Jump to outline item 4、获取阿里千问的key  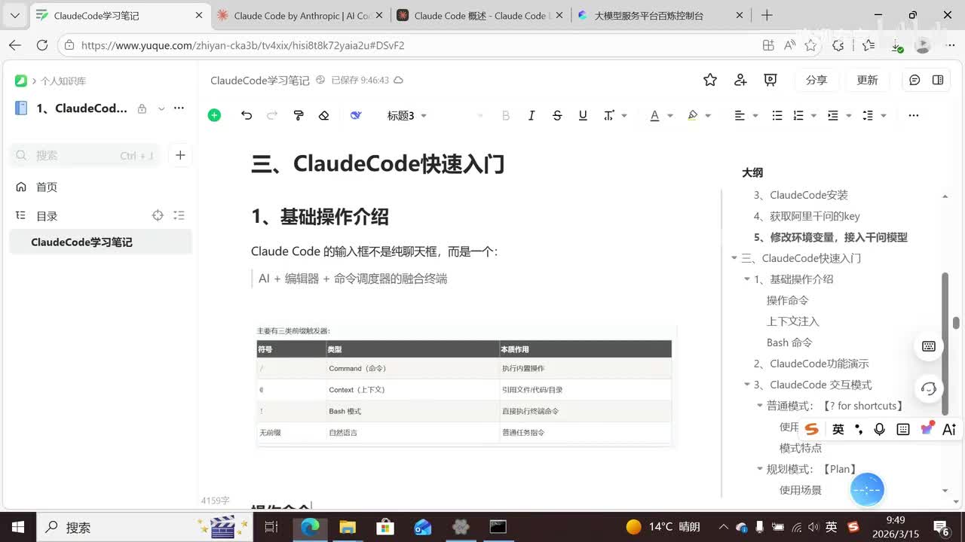coord(807,216)
